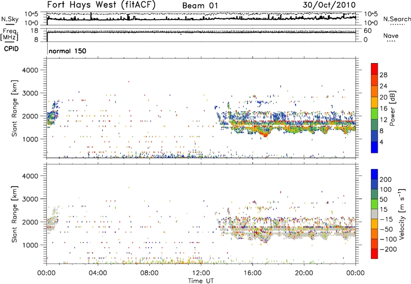The height and width of the screenshot is (284, 411).
Task: Click the 'Fort Hays West (fitACF)' title
Action: coord(101,5)
